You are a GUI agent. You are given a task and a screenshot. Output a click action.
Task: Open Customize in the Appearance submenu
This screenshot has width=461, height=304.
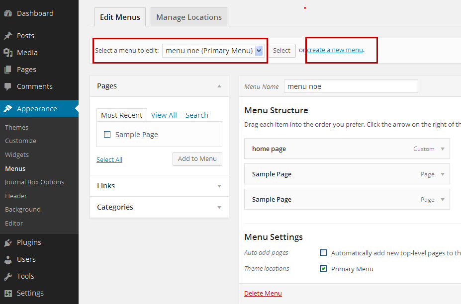point(20,141)
